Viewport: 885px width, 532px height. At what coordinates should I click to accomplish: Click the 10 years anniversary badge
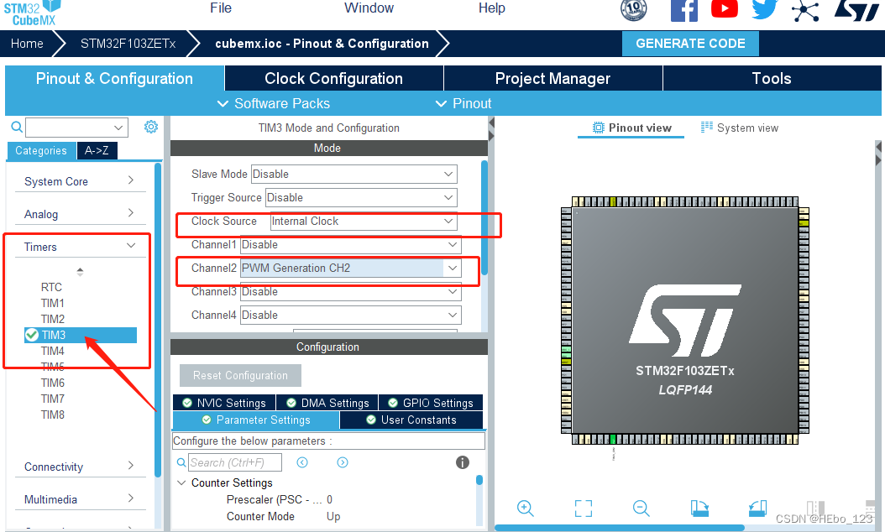[x=633, y=9]
